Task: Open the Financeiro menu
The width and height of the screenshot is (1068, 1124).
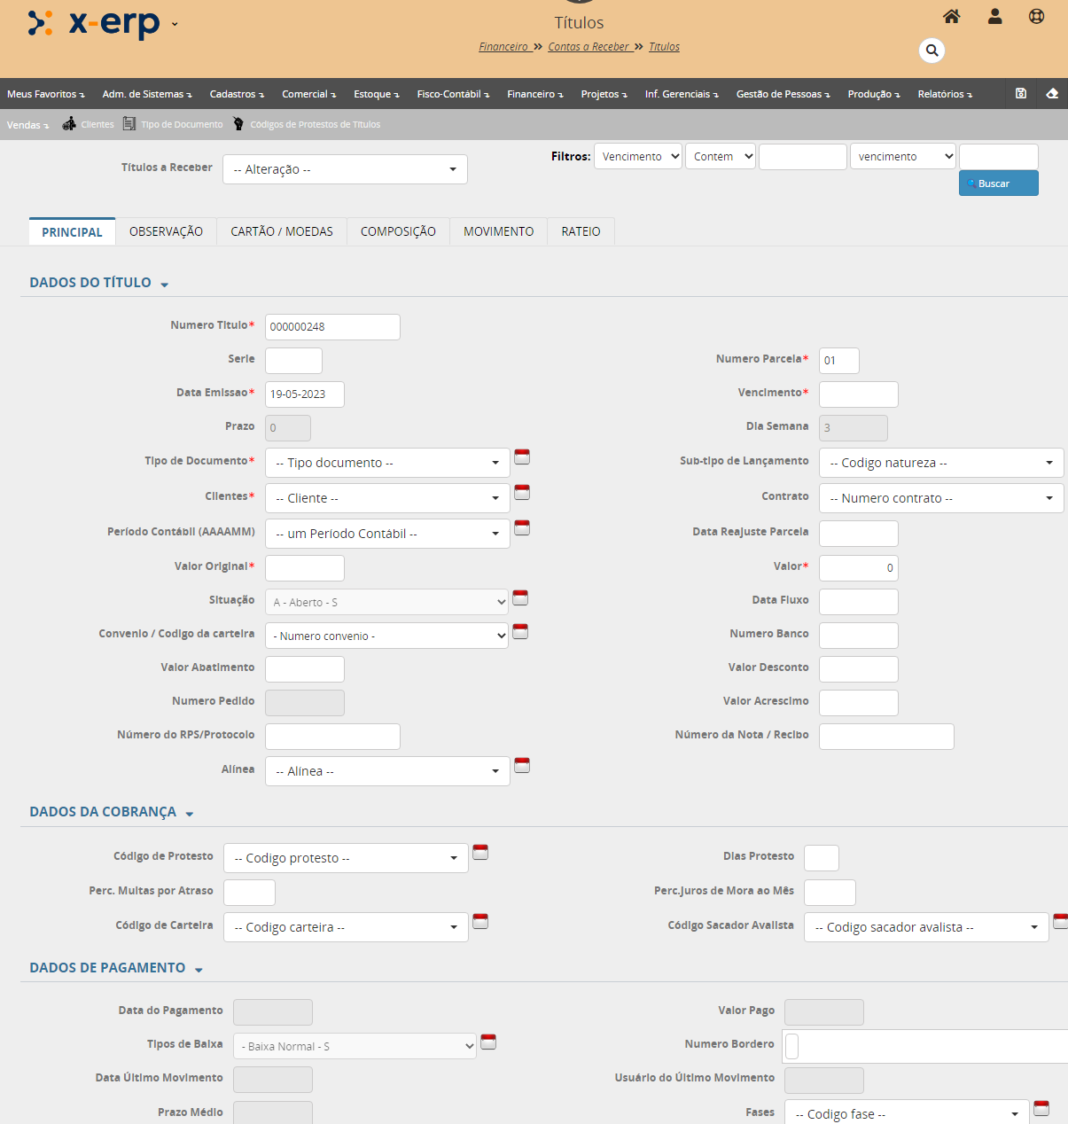Action: [534, 94]
